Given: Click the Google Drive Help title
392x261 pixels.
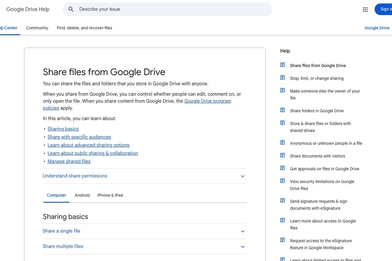Looking at the screenshot, I should point(28,9).
